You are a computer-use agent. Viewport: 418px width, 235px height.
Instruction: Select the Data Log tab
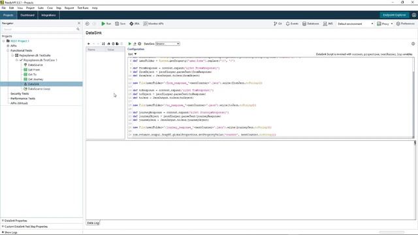point(93,223)
